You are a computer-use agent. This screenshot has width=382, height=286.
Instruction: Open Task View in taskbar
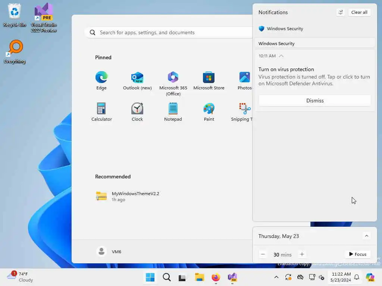pyautogui.click(x=182, y=277)
